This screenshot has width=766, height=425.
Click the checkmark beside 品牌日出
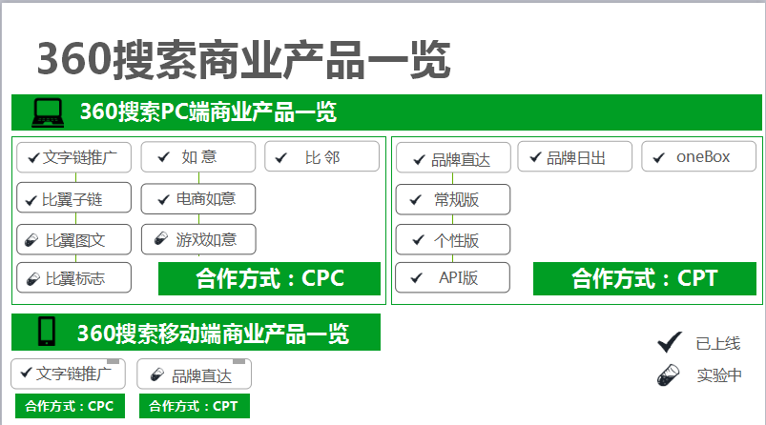coord(536,157)
